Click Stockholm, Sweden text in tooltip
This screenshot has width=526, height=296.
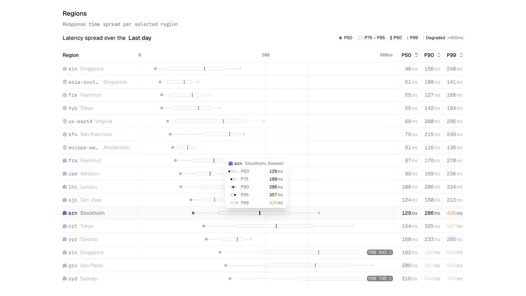(264, 164)
